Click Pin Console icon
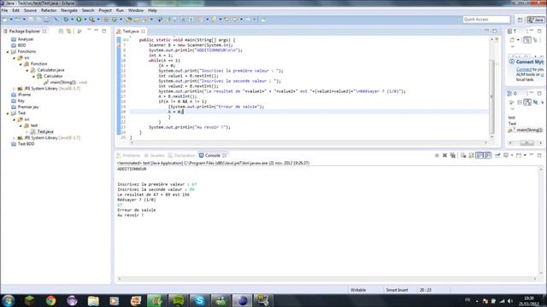The width and height of the screenshot is (547, 307). coord(497,155)
